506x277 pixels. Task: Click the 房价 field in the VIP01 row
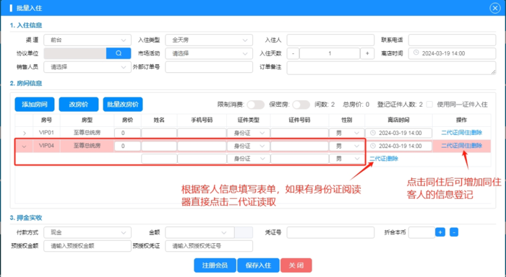[127, 133]
